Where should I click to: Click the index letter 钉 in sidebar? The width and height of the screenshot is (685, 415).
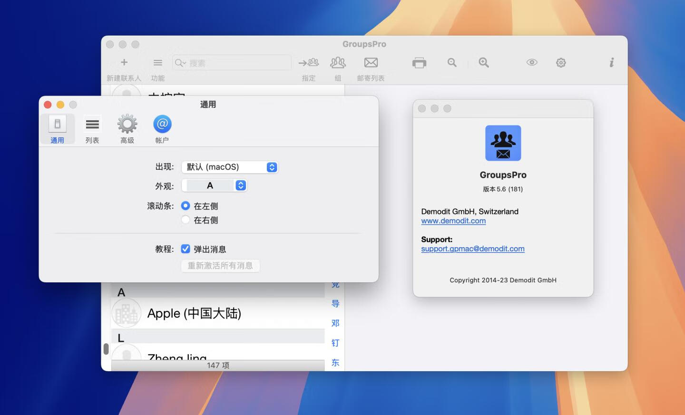tap(335, 343)
